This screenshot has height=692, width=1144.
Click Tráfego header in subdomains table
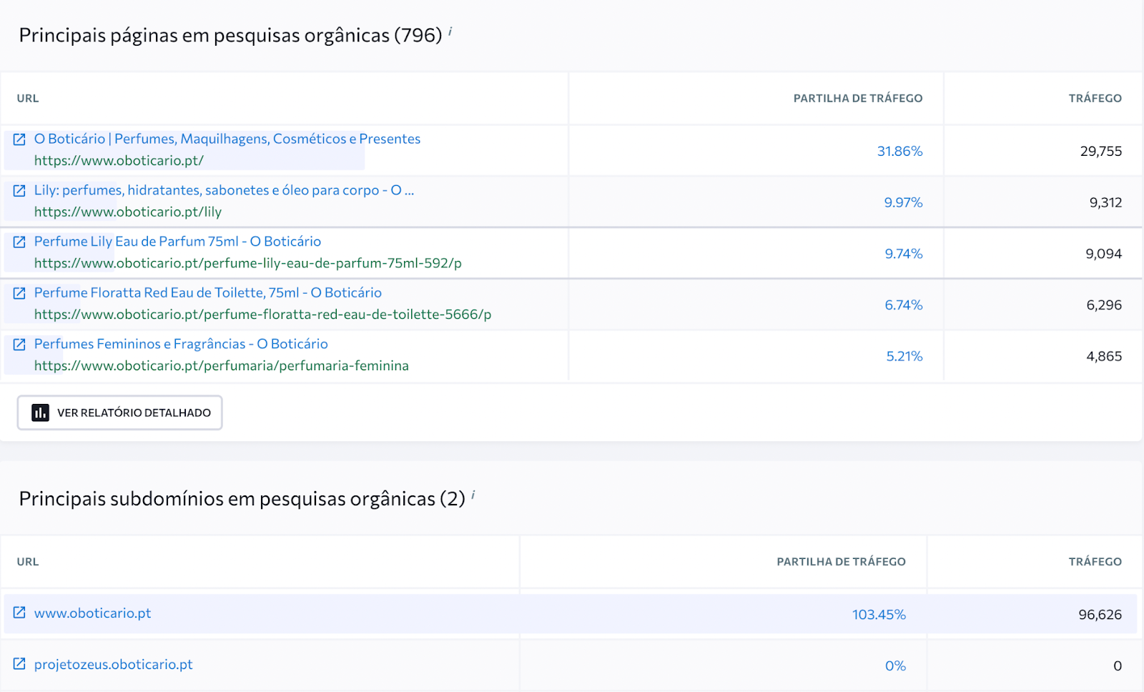click(x=1095, y=562)
